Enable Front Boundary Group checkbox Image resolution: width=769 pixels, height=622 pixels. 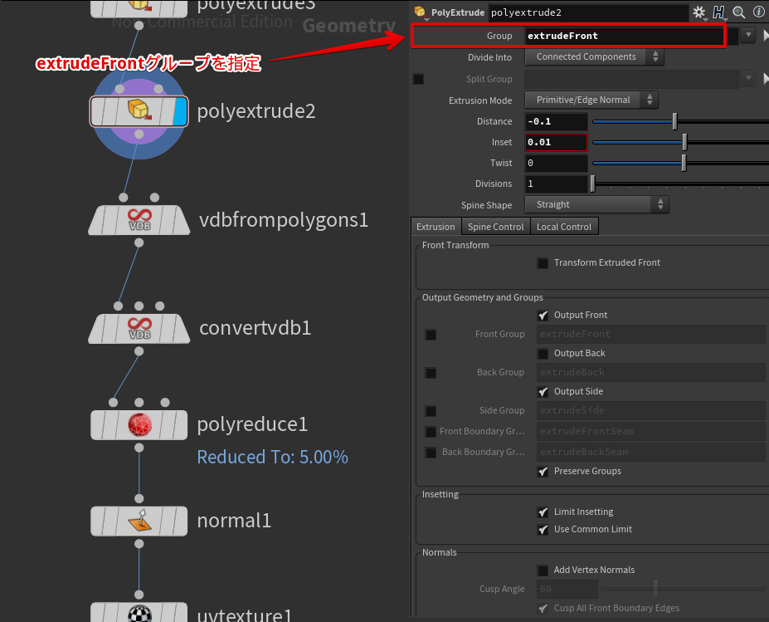431,432
